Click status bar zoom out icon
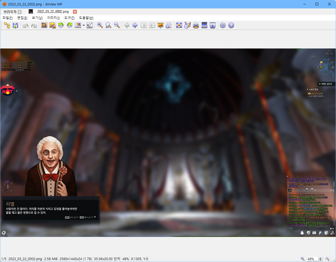336x262 pixels. (327, 259)
